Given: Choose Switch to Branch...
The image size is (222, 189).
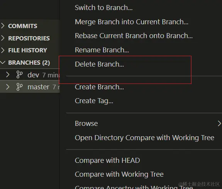Looking at the screenshot, I should point(103,8).
